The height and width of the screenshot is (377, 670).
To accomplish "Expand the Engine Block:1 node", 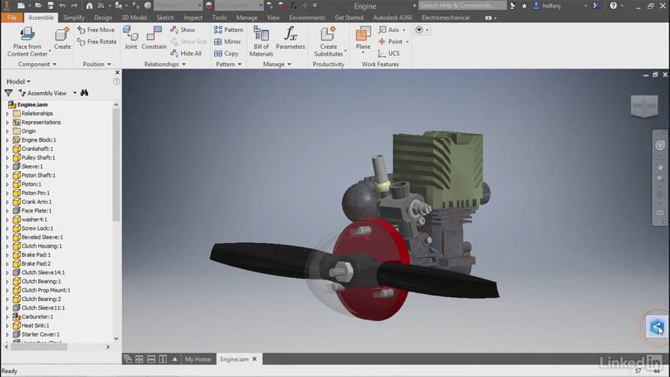I will [x=8, y=140].
